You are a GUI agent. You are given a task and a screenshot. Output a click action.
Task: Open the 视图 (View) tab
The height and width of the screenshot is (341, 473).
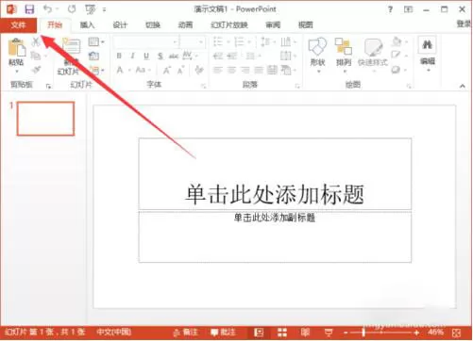tap(305, 25)
